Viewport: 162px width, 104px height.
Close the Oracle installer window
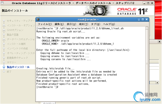point(152,3)
